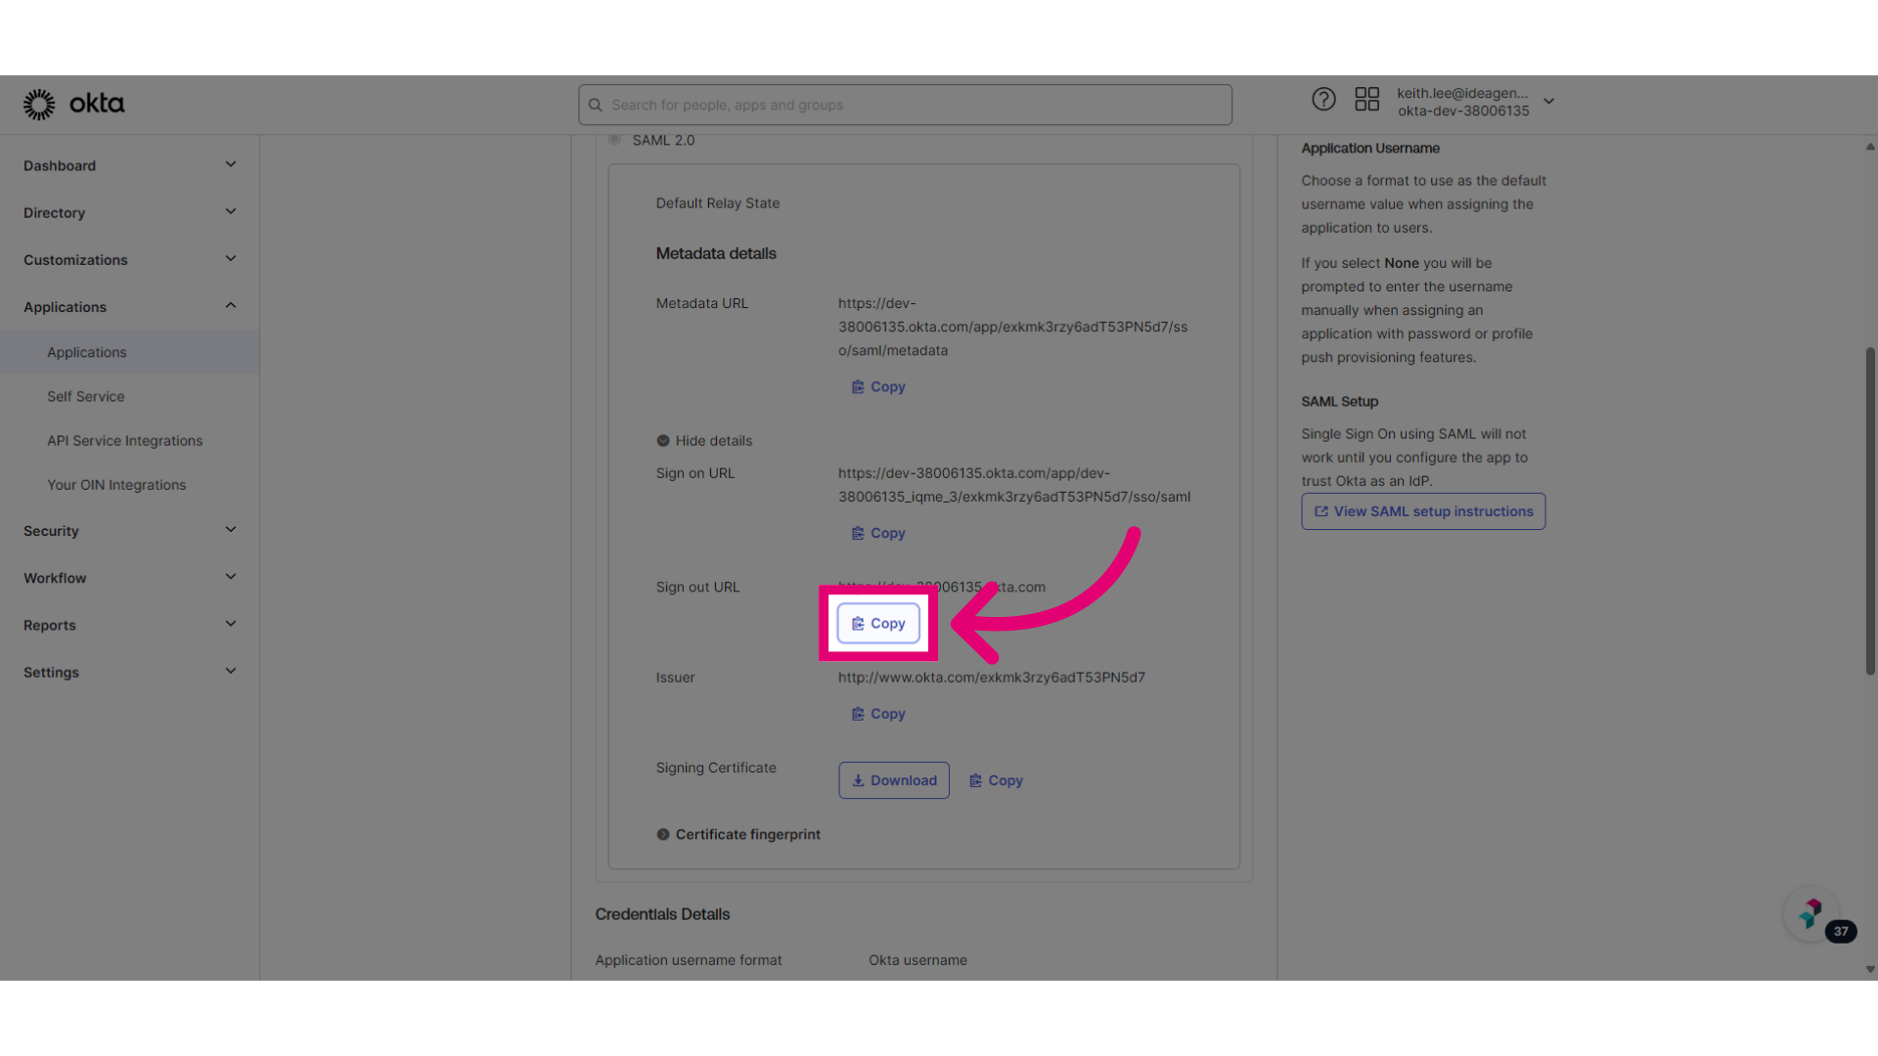Copy the Signing Certificate
This screenshot has height=1056, width=1878.
click(x=996, y=781)
